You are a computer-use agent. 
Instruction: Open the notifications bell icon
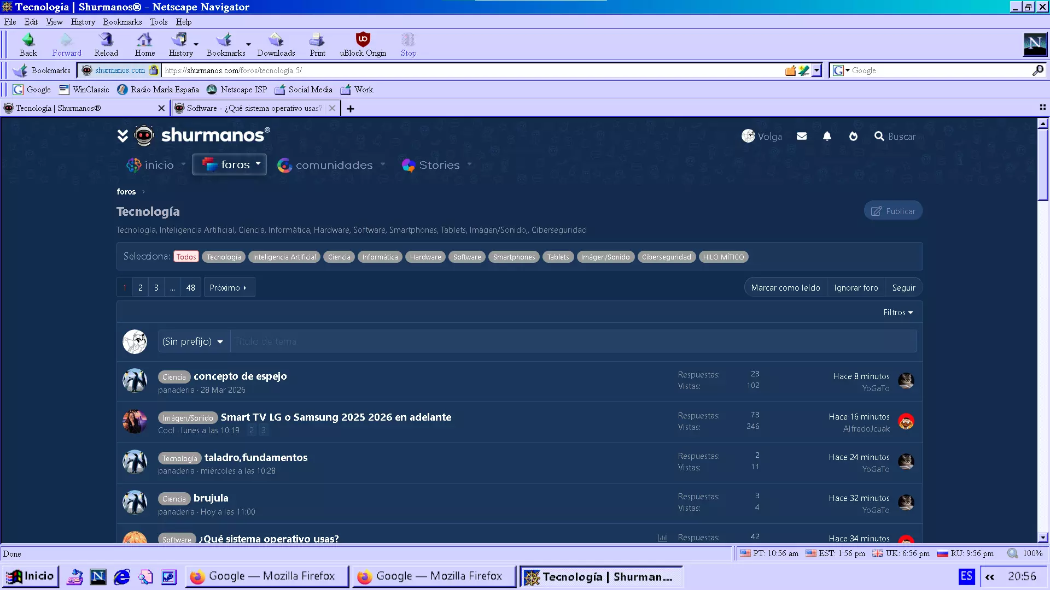[827, 136]
